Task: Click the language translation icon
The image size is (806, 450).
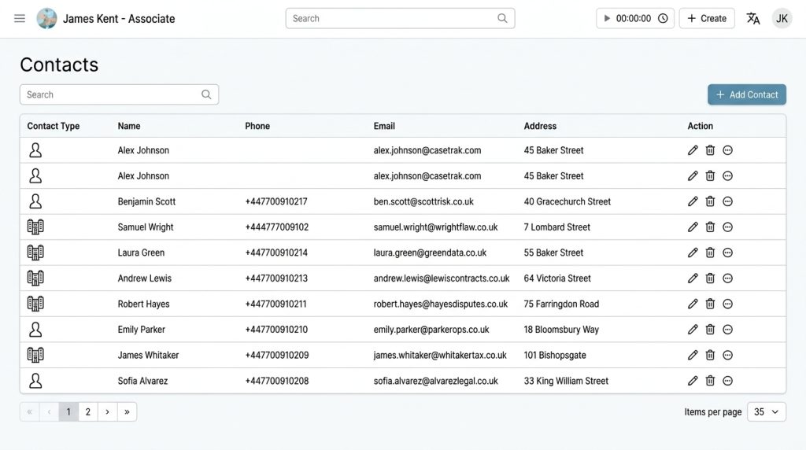Action: click(x=753, y=18)
